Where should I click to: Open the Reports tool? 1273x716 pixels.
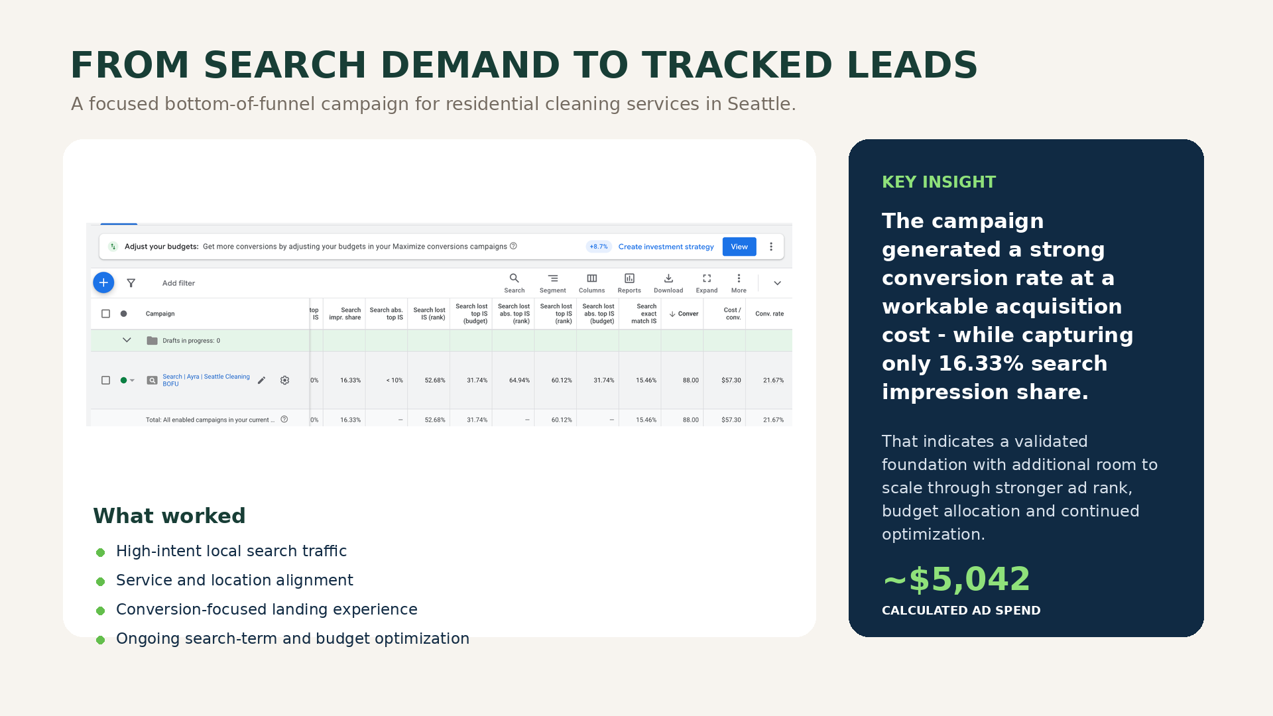(x=629, y=283)
